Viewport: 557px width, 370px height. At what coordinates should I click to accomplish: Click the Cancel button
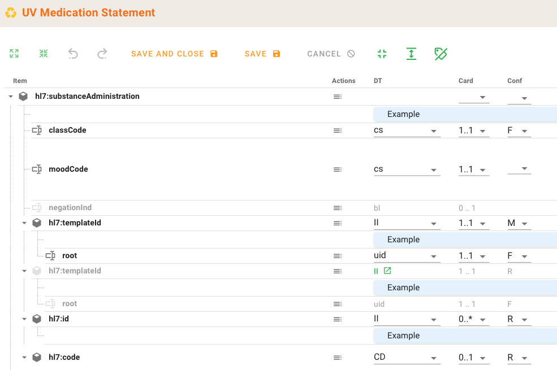tap(331, 54)
